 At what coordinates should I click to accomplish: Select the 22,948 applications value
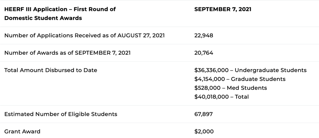tap(204, 36)
